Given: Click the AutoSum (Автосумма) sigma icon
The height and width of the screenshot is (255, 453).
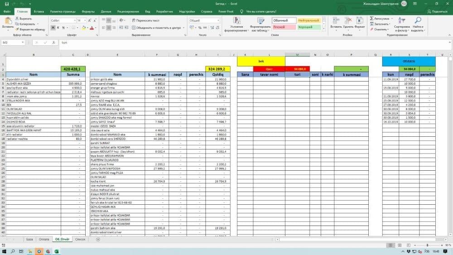Looking at the screenshot, I should point(372,19).
